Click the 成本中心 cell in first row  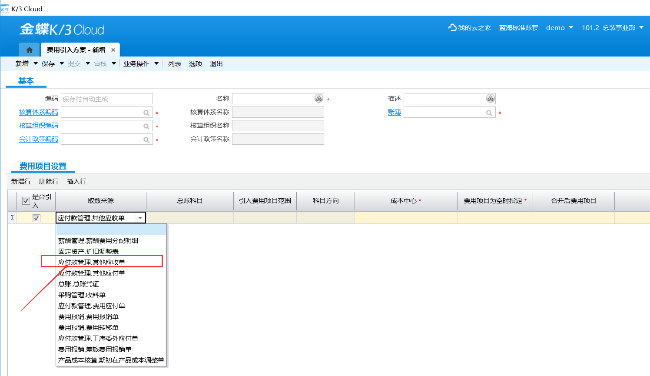click(x=406, y=218)
